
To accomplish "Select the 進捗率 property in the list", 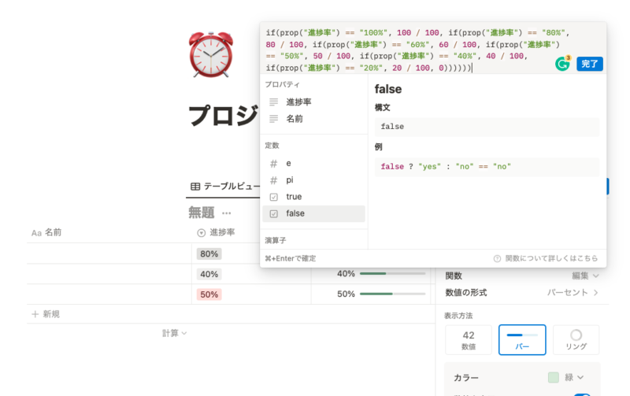I will click(x=313, y=102).
